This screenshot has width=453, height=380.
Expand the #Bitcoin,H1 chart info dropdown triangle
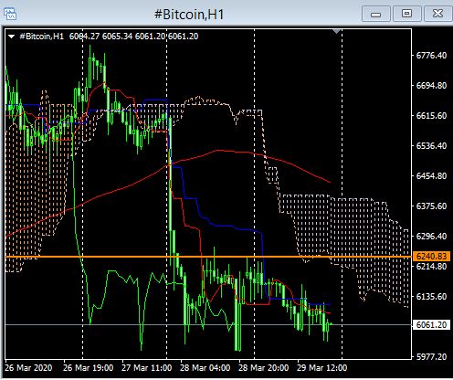[x=12, y=37]
